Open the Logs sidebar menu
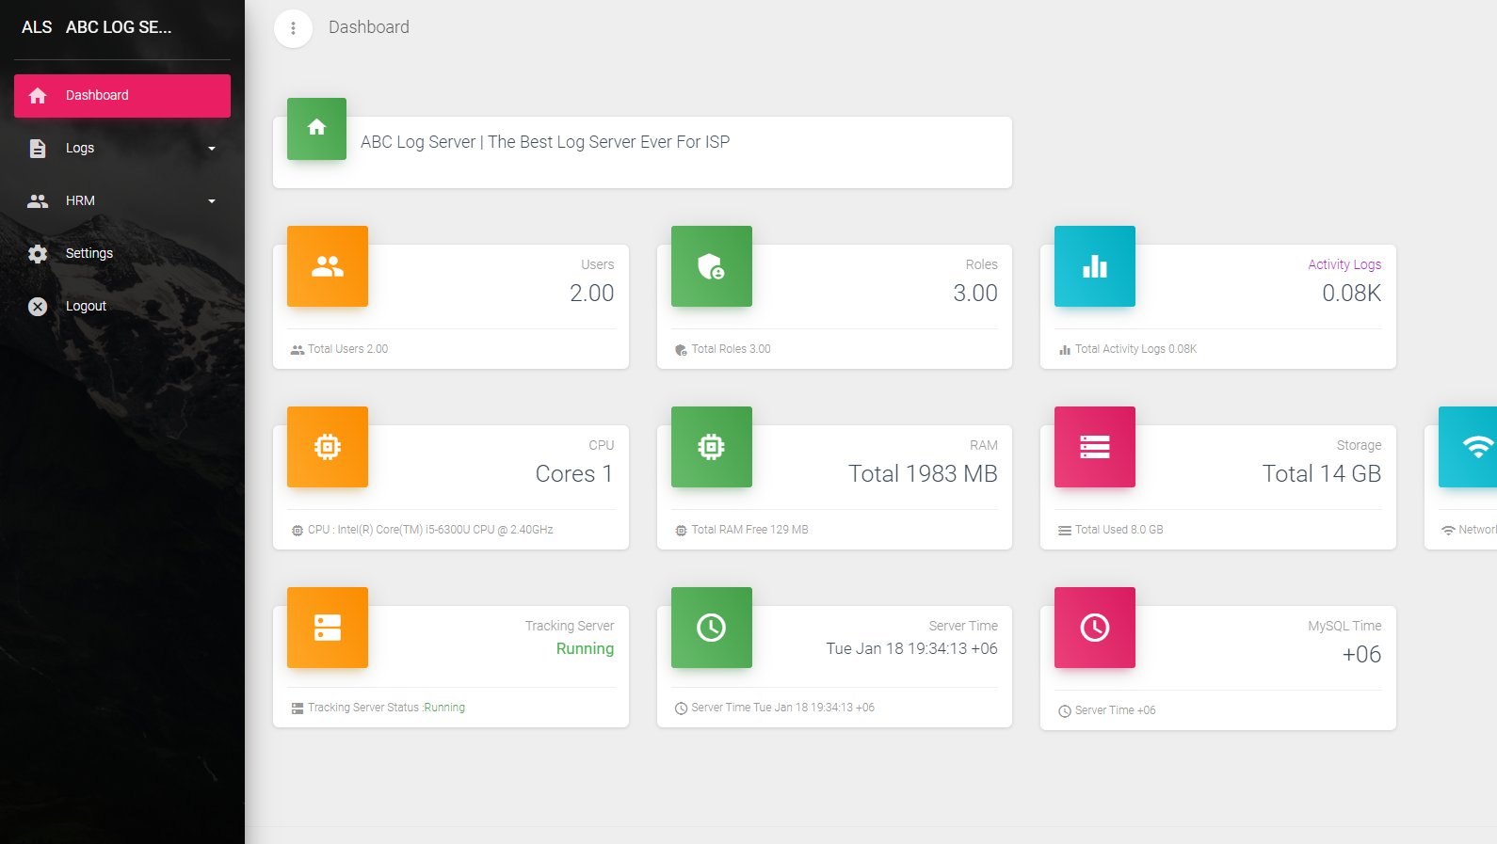 pos(122,149)
